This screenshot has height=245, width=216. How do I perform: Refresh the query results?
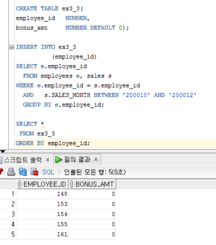click(x=23, y=172)
